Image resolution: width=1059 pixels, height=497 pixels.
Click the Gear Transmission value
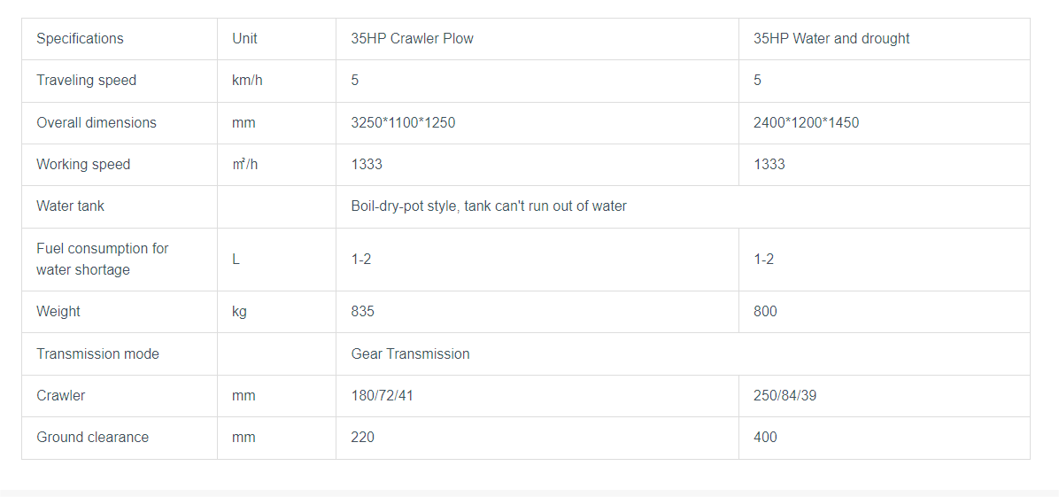(x=410, y=354)
